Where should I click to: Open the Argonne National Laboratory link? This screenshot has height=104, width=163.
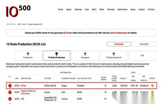tap(28, 92)
